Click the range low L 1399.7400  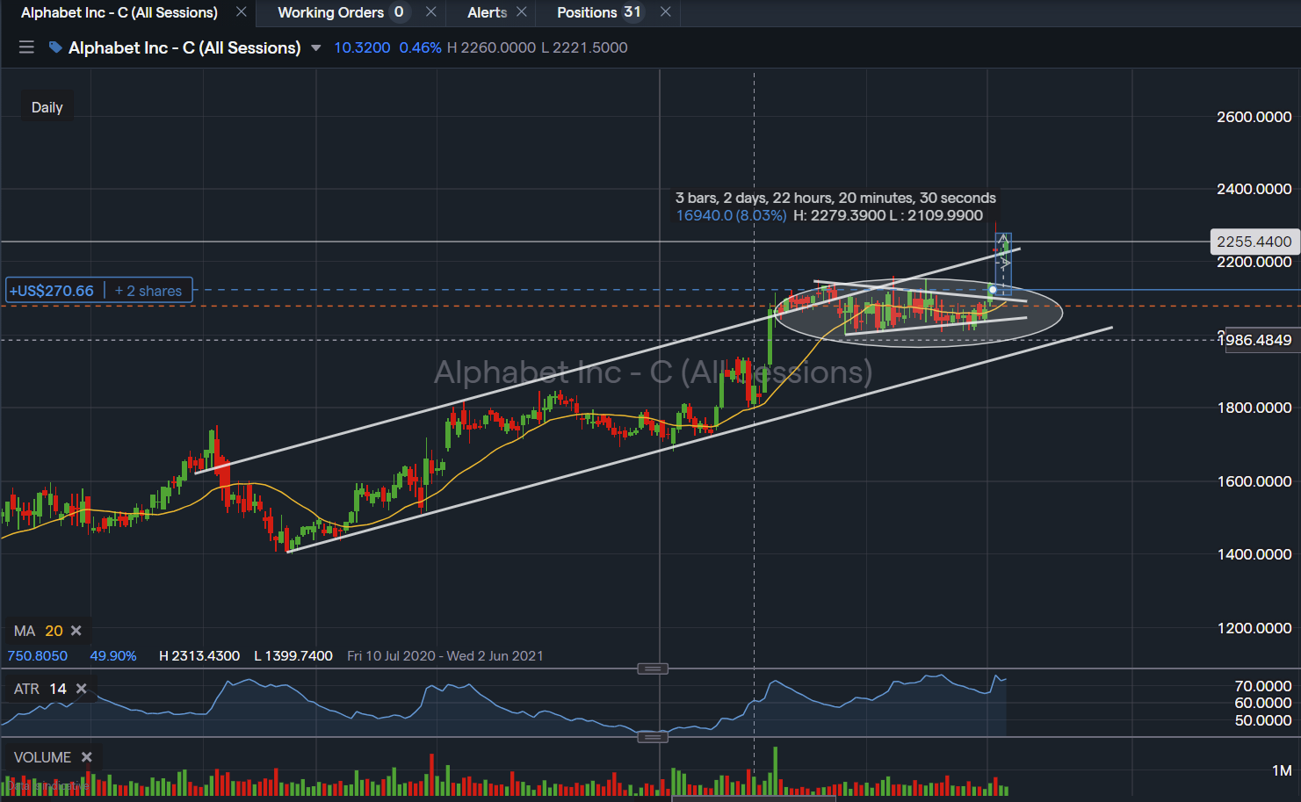293,656
